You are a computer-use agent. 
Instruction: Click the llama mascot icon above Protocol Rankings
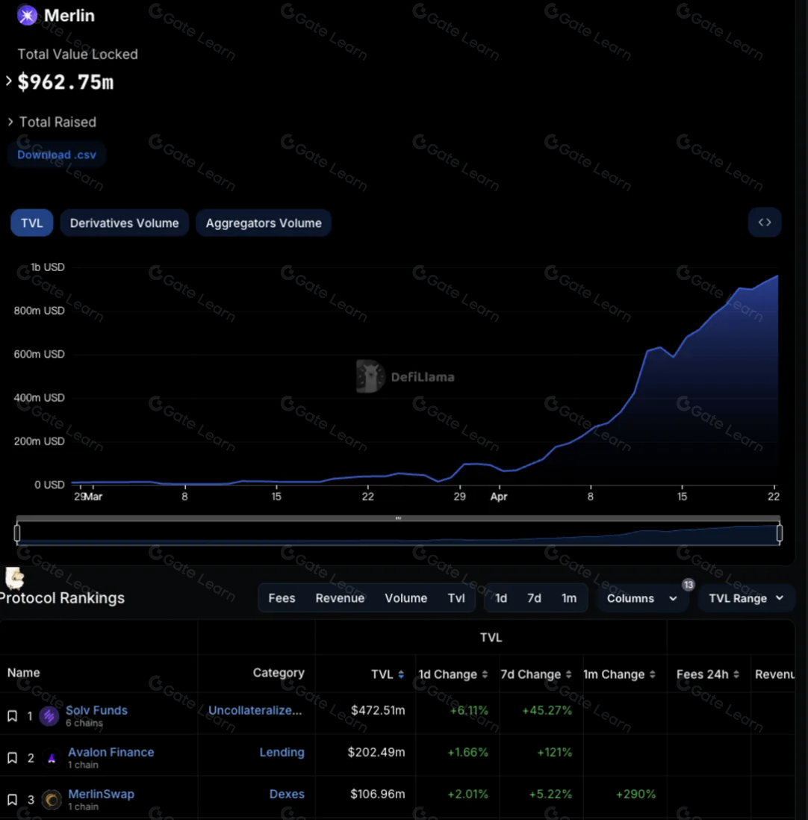pyautogui.click(x=15, y=578)
